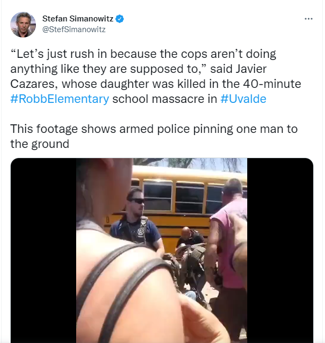Open the three-dot more options menu
The width and height of the screenshot is (325, 343).
pos(308,19)
